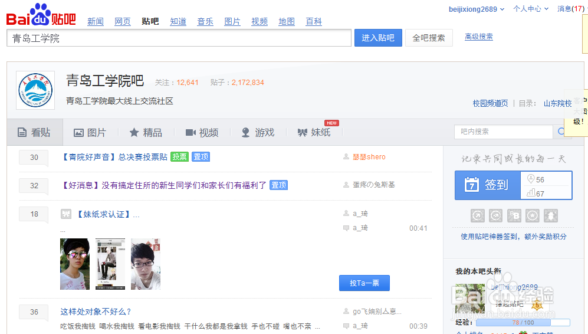The width and height of the screenshot is (588, 334).
Task: Open the phone screenshot thumbnail
Action: (x=110, y=264)
